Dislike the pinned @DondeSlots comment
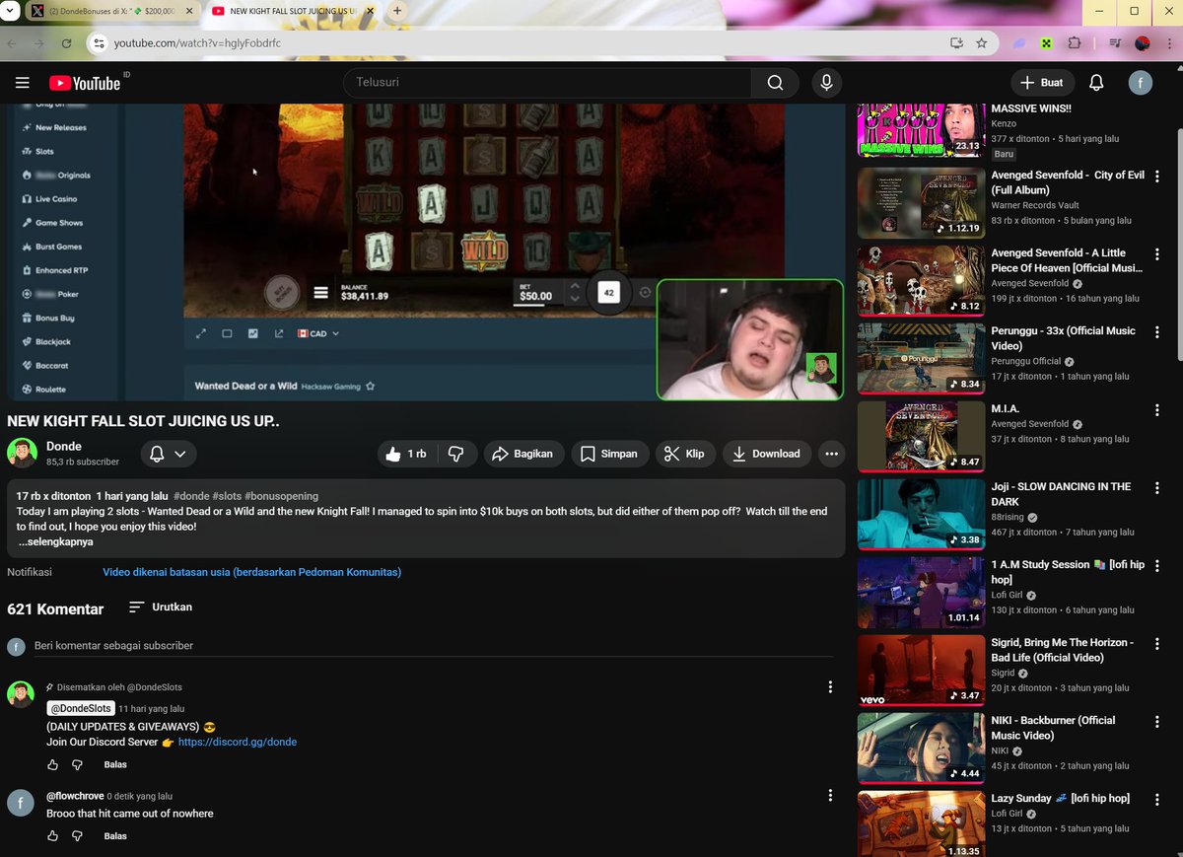1183x857 pixels. pyautogui.click(x=78, y=764)
